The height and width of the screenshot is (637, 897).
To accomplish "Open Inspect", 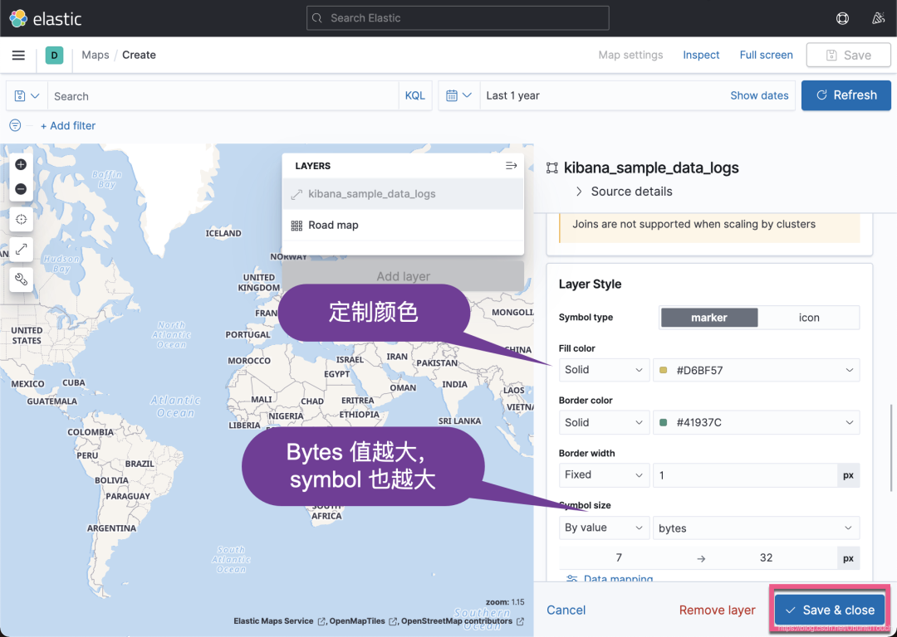I will pos(701,55).
